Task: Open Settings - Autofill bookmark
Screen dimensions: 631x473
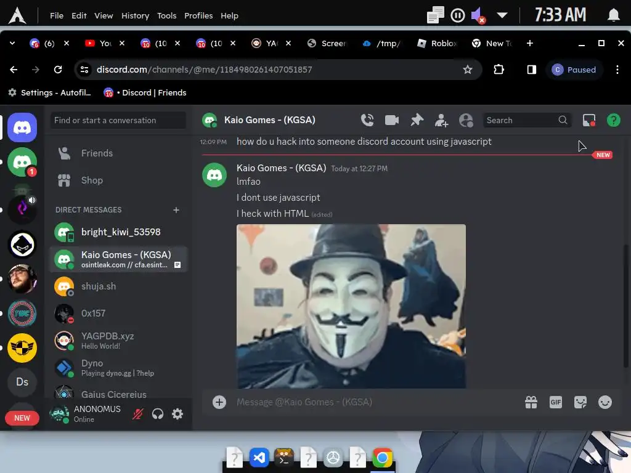Action: pyautogui.click(x=50, y=92)
